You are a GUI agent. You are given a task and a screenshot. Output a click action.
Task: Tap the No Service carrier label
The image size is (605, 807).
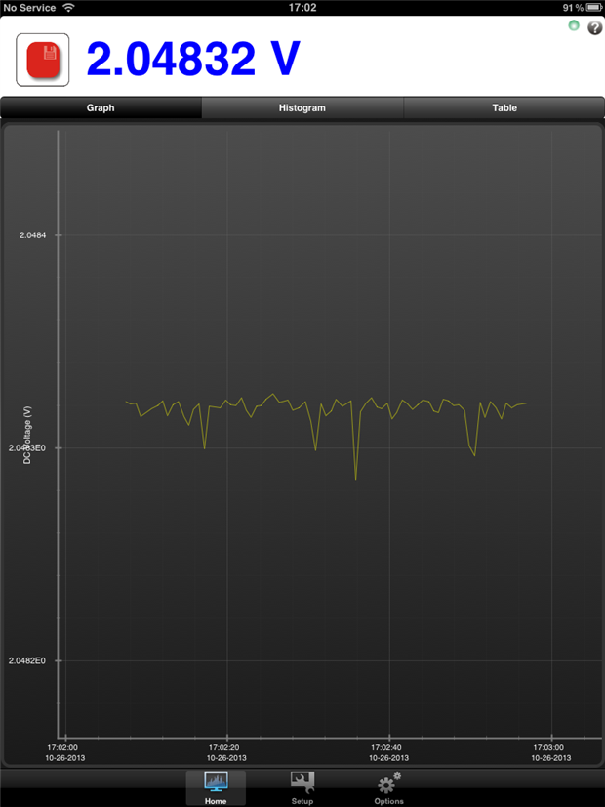[29, 8]
